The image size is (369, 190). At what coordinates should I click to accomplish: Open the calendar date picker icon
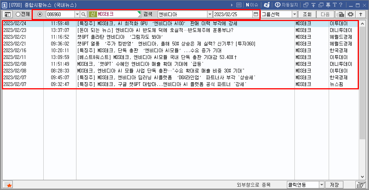256,14
